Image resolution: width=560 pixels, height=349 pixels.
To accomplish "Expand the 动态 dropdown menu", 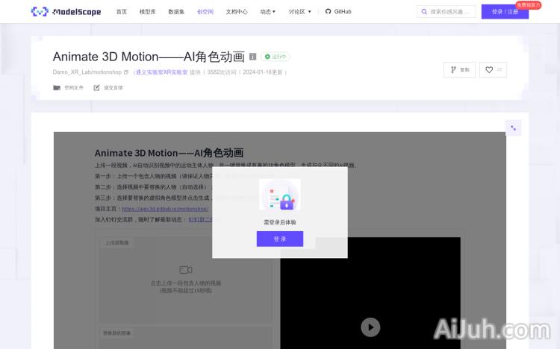I will (268, 12).
